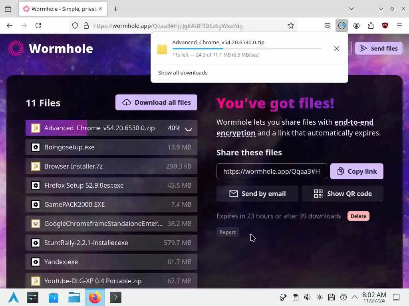409x306 pixels.
Task: Cancel the Advanced_Chrome download with X
Action: tap(336, 49)
